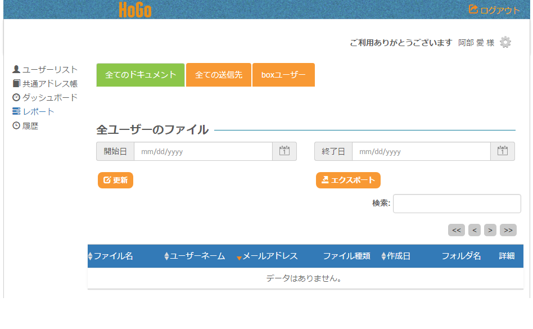Screen dimensions: 533x329
Task: Sort by ユーザーネーム column arrows
Action: pos(166,256)
